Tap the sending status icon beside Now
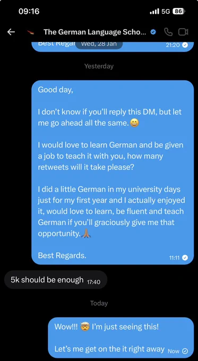The height and width of the screenshot is (361, 198). point(185,351)
